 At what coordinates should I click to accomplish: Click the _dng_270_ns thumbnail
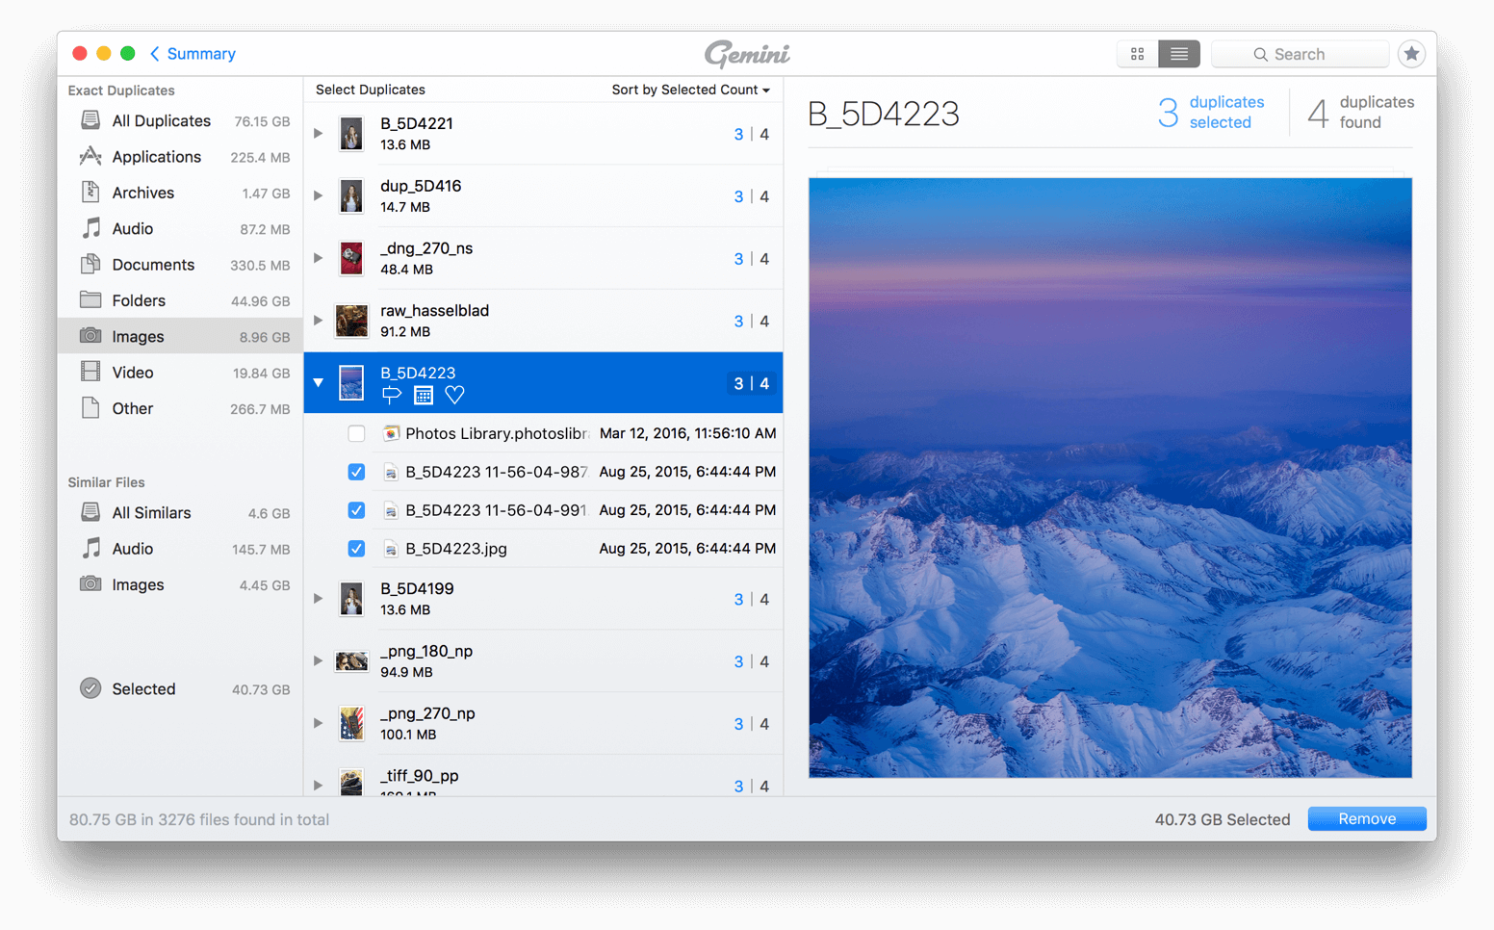click(351, 258)
